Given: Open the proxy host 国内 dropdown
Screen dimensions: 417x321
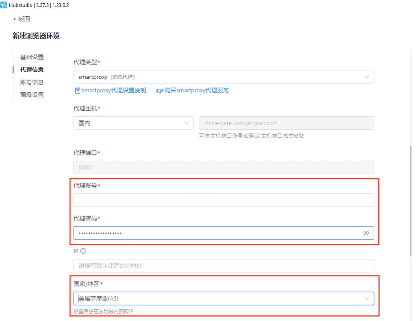Looking at the screenshot, I should pos(133,123).
